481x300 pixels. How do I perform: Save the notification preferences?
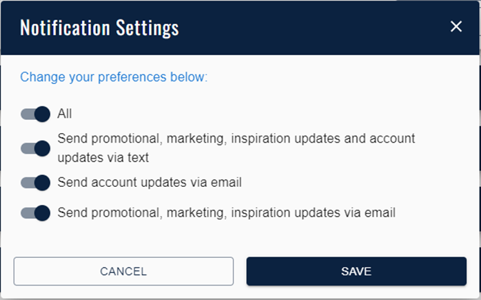click(x=356, y=271)
